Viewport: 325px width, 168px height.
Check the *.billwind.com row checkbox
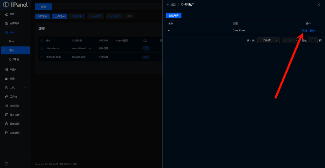[x=42, y=57]
